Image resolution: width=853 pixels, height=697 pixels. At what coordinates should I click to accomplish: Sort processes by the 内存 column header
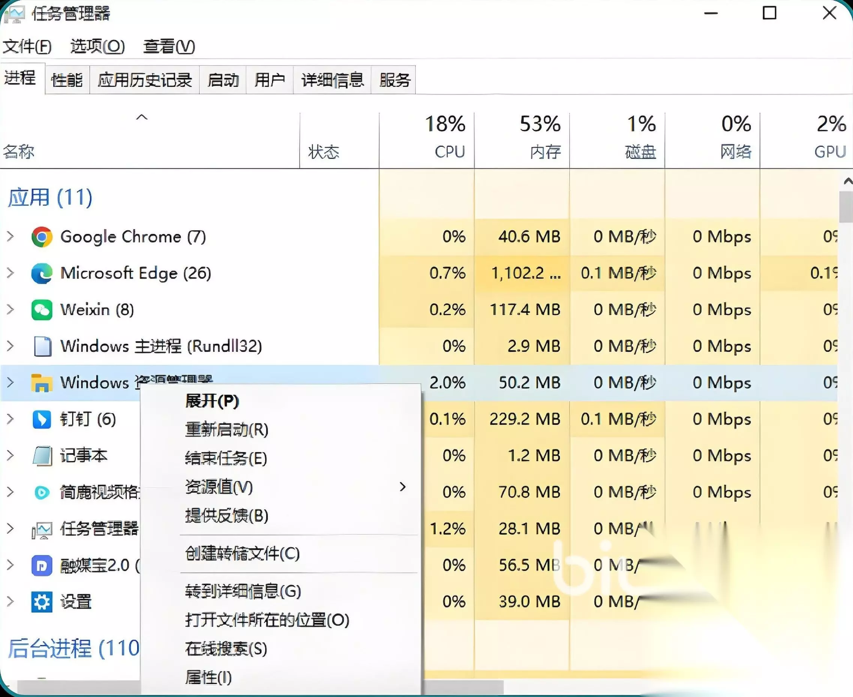(522, 140)
